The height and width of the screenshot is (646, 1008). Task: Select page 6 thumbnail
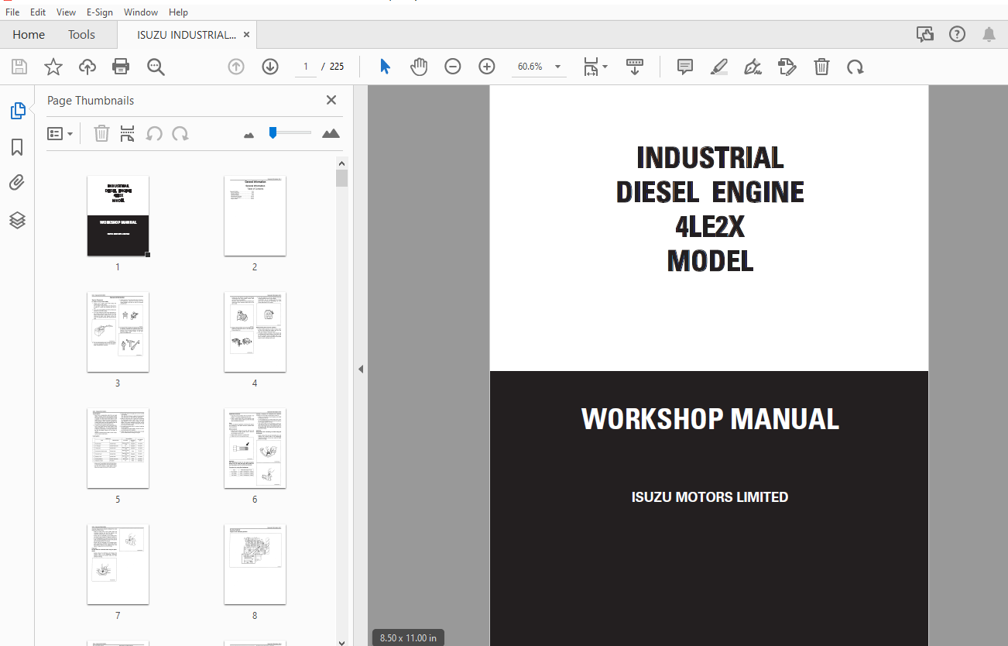point(255,448)
